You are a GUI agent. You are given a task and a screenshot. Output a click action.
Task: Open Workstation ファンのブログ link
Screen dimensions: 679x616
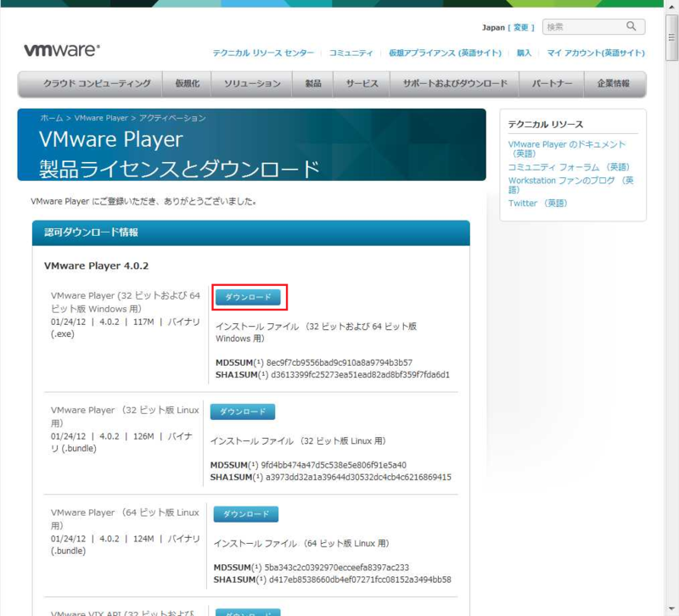coord(570,185)
